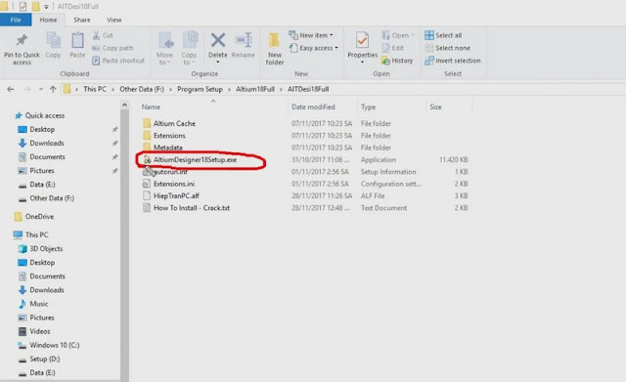Sort by Name column header
This screenshot has height=382, width=626.
tap(151, 106)
